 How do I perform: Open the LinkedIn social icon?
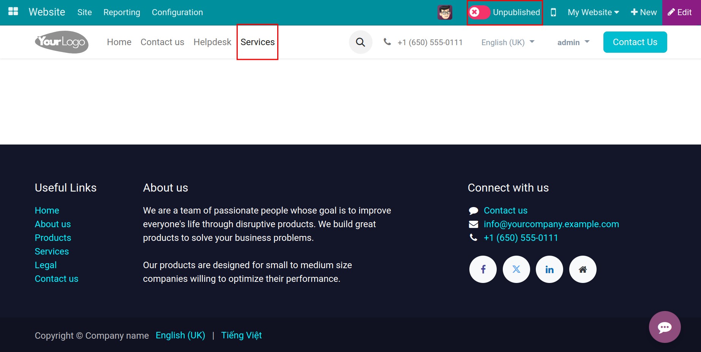(549, 269)
